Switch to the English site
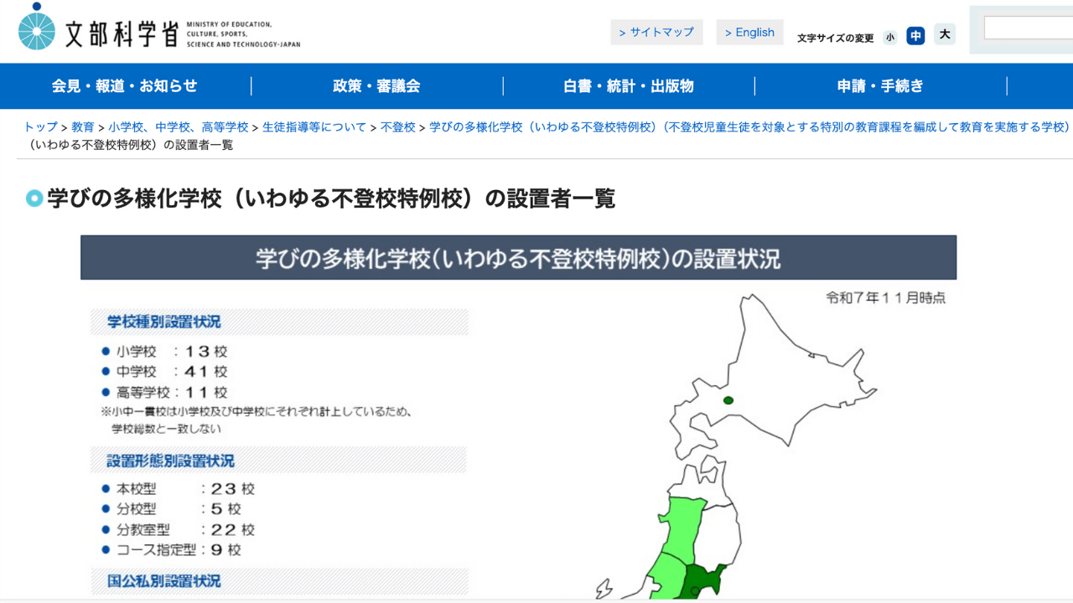The width and height of the screenshot is (1073, 603). 749,33
